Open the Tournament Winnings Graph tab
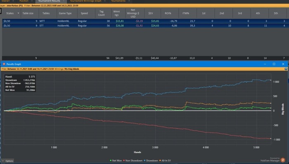Screen dimensions: 289x164 click(86, 1)
